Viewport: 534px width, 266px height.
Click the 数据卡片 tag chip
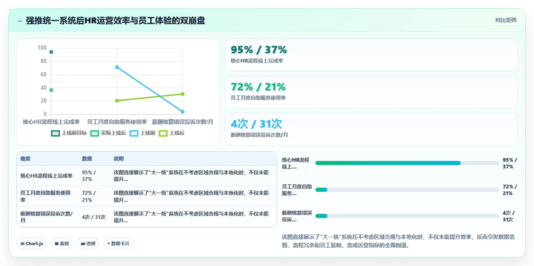(118, 243)
